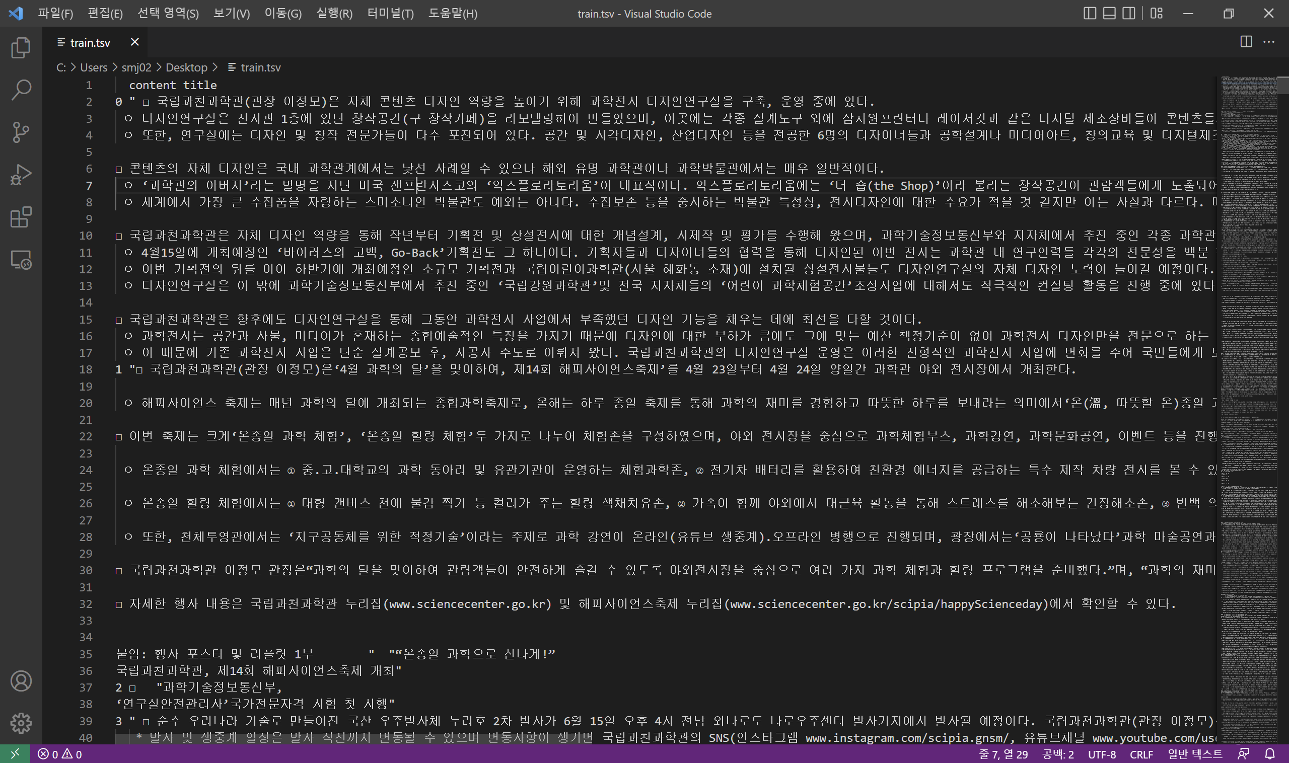Open the CRLF end-of-line selector
The height and width of the screenshot is (763, 1289).
tap(1141, 754)
